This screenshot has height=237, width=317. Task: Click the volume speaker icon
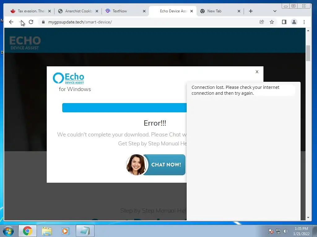[286, 231]
